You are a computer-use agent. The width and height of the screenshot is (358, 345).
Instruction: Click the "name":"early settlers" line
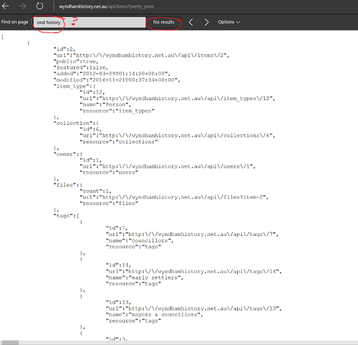144,277
